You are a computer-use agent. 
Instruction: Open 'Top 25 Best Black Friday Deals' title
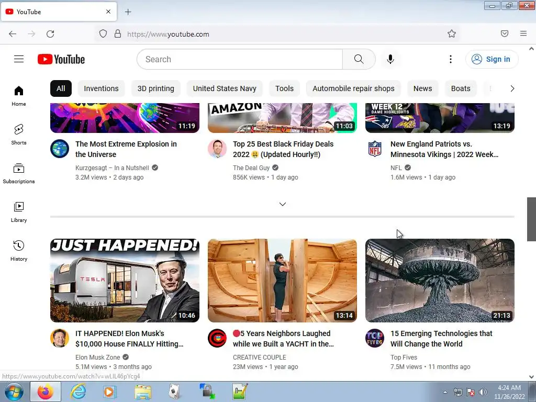point(283,149)
